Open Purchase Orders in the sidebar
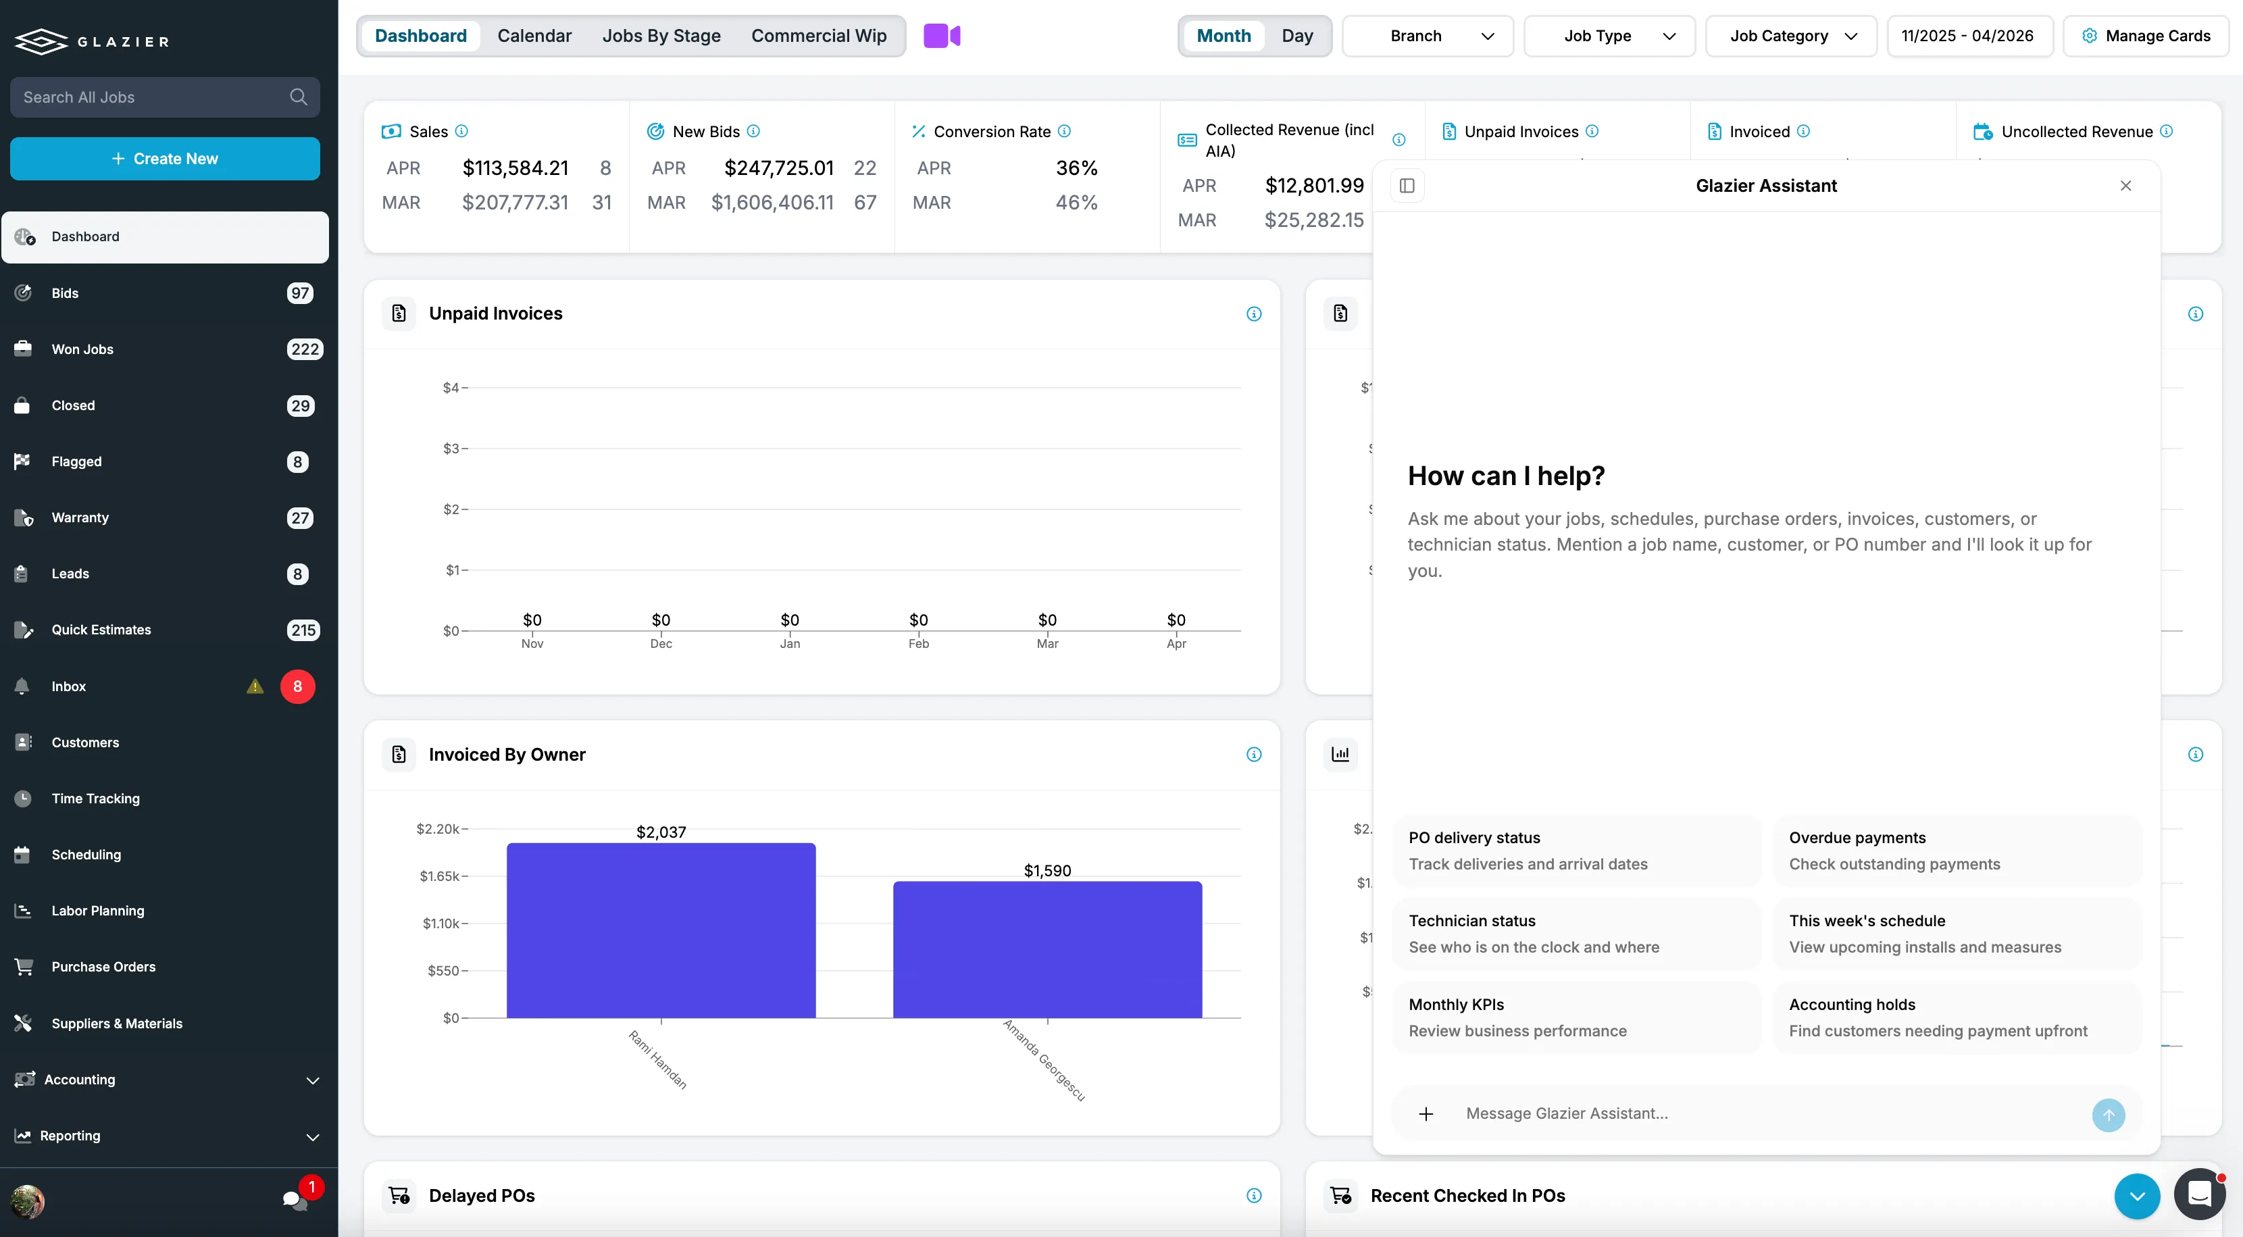The image size is (2243, 1237). click(x=166, y=967)
